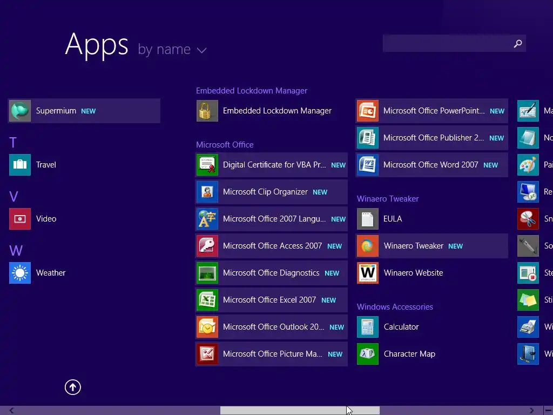Launch Microsoft Office PowerPoint icon
553x415 pixels.
(x=367, y=111)
